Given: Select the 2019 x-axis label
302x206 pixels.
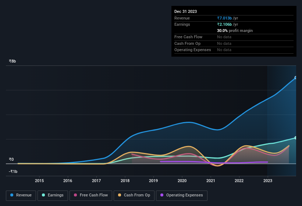Looking at the screenshot, I should [153, 181].
